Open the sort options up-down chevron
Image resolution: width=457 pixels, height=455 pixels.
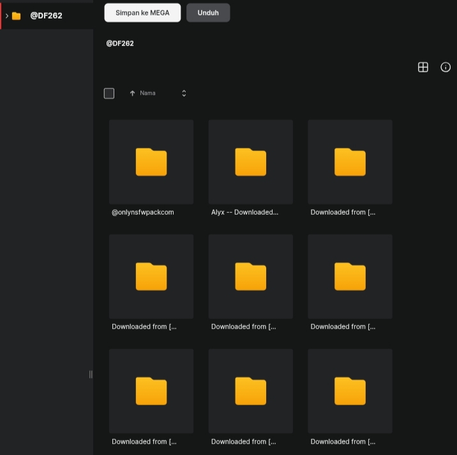(x=184, y=93)
